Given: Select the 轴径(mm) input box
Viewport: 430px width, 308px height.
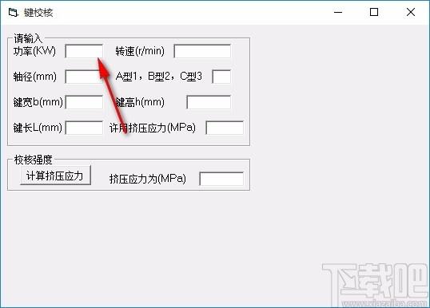Looking at the screenshot, I should pos(84,77).
